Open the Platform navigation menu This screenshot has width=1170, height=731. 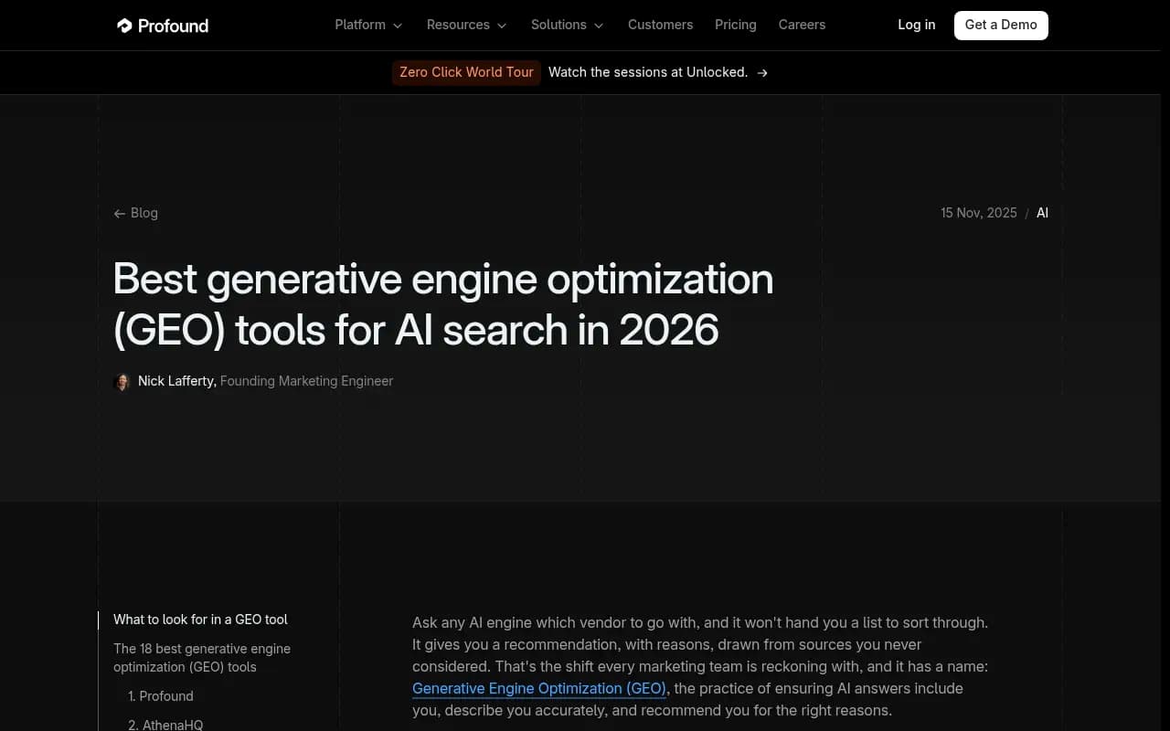[368, 25]
